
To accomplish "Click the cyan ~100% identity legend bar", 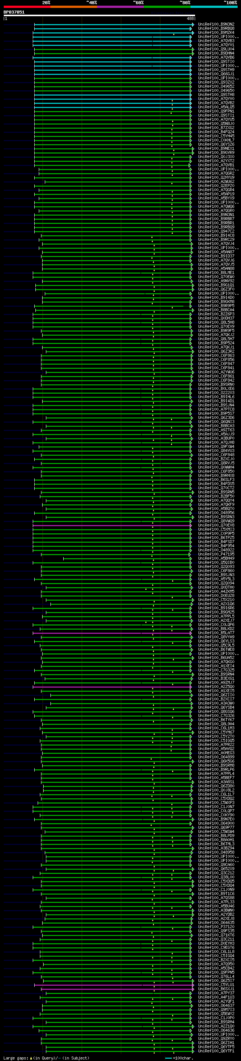I will (x=214, y=7).
